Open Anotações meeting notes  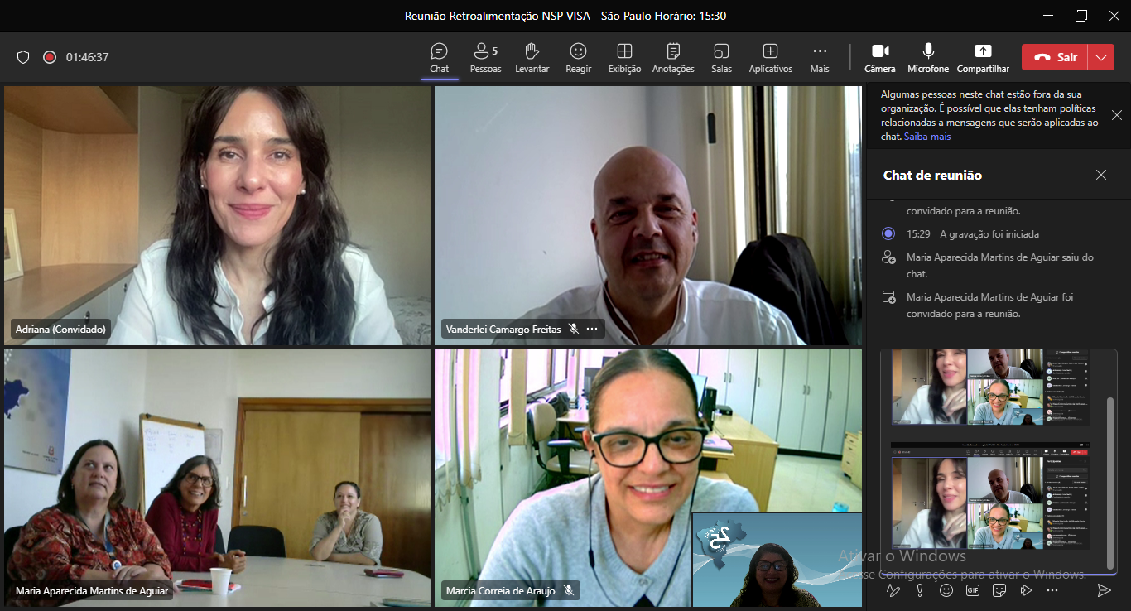[673, 58]
